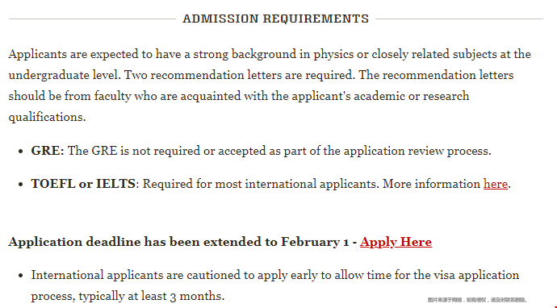Click the bold 'TOEFL or IELTS' label
This screenshot has height=308, width=557.
83,184
